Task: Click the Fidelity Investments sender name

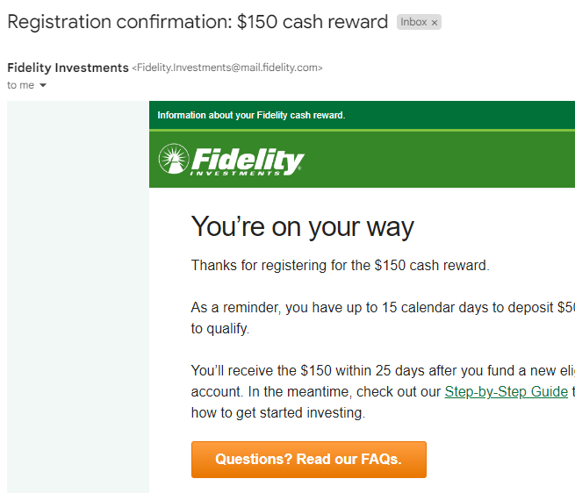Action: [x=68, y=68]
